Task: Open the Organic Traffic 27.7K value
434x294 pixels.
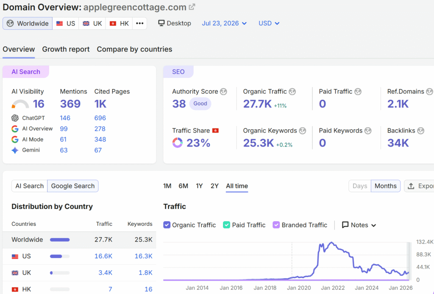Action: (257, 104)
